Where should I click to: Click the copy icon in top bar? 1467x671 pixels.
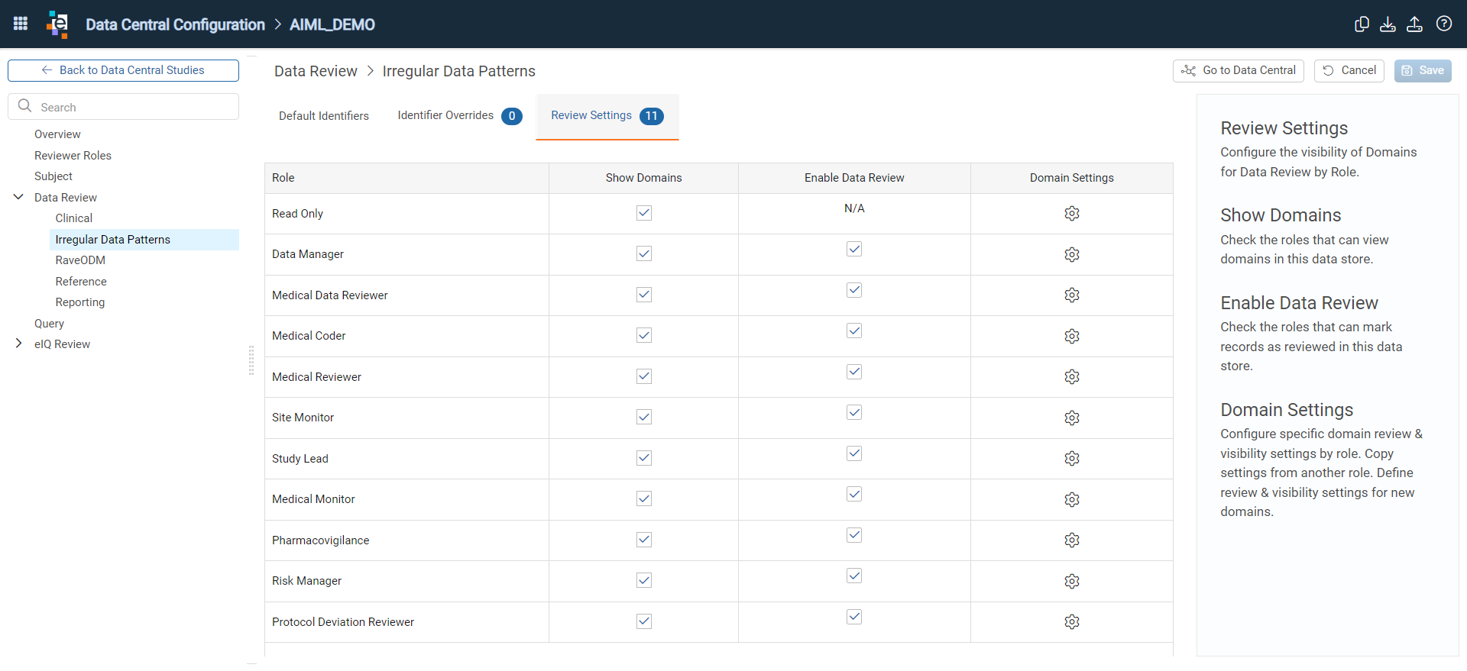coord(1362,24)
